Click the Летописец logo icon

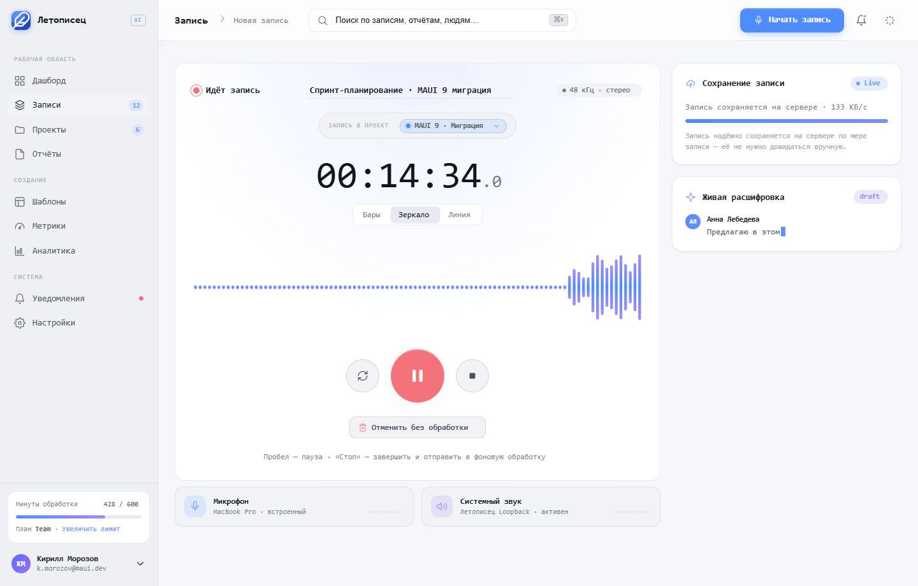click(x=21, y=20)
